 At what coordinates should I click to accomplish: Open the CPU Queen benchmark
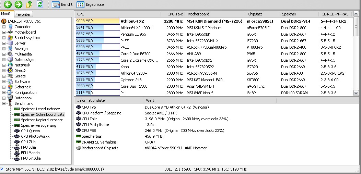point(31,131)
